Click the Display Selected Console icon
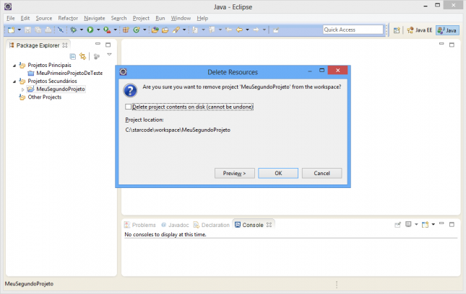This screenshot has width=466, height=294. point(409,224)
